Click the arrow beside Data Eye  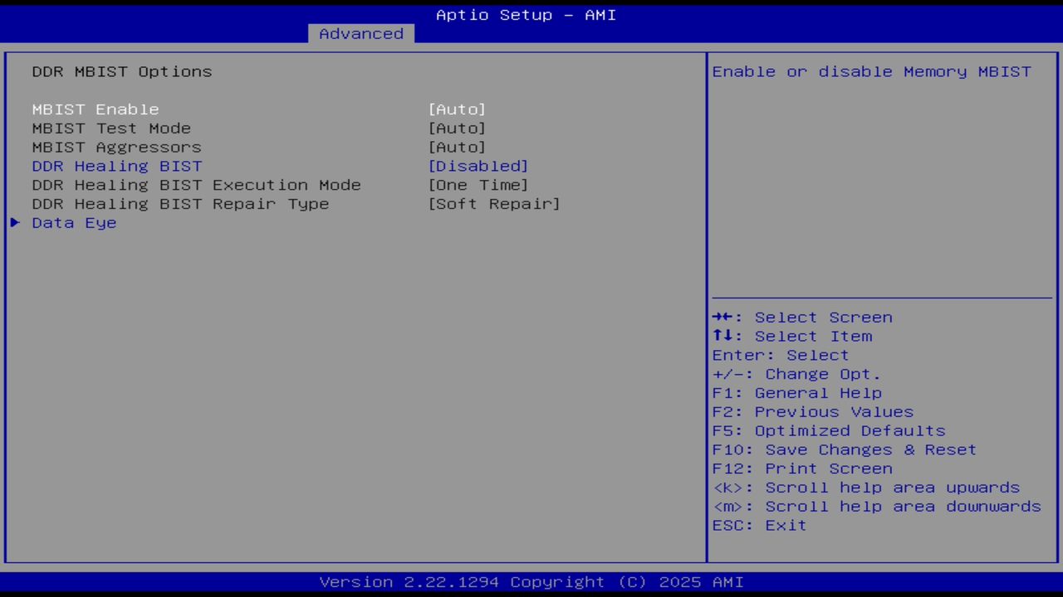click(15, 222)
